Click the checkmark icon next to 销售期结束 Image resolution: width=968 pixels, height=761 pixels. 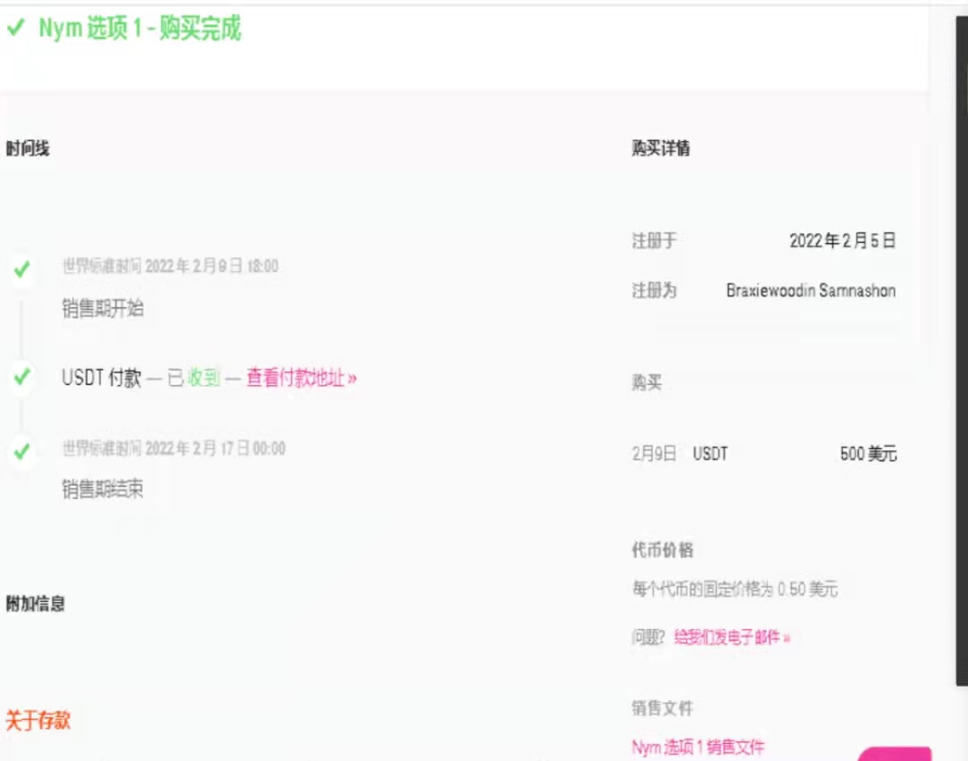pyautogui.click(x=21, y=452)
